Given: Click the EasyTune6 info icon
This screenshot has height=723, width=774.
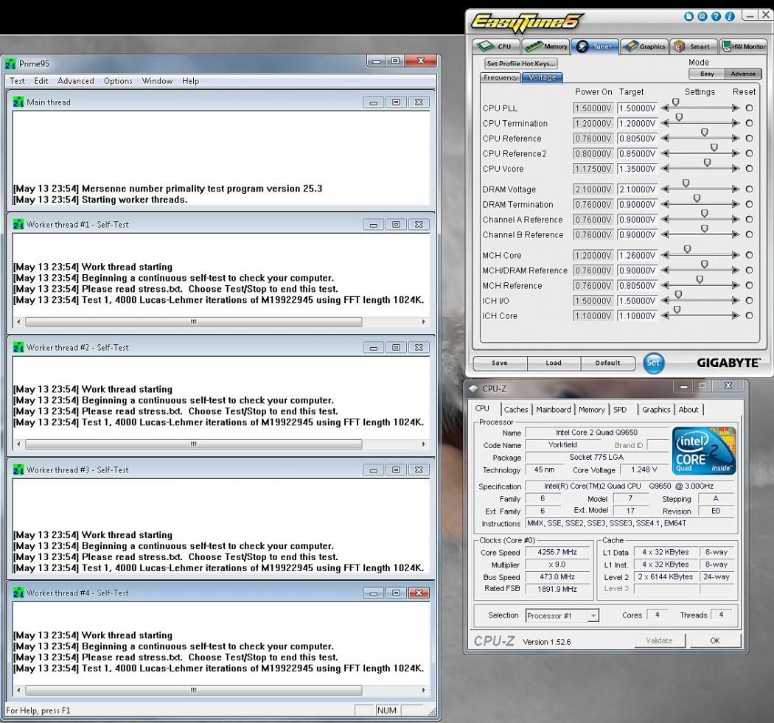Looking at the screenshot, I should [x=730, y=17].
